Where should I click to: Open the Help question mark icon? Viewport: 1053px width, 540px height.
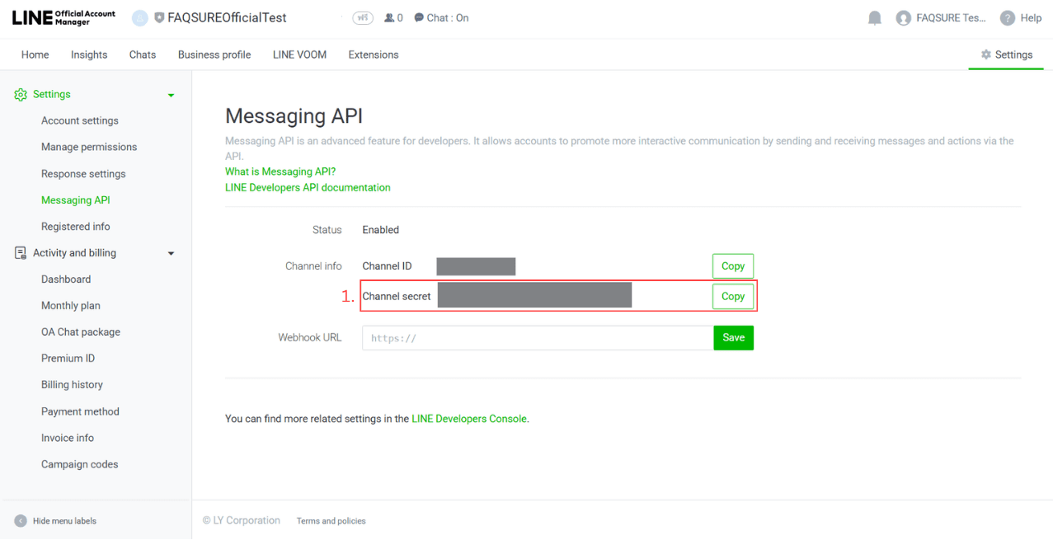tap(1007, 18)
